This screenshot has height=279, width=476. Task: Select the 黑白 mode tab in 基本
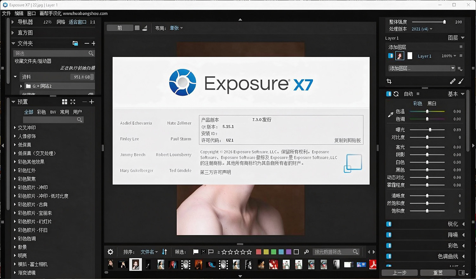point(432,103)
